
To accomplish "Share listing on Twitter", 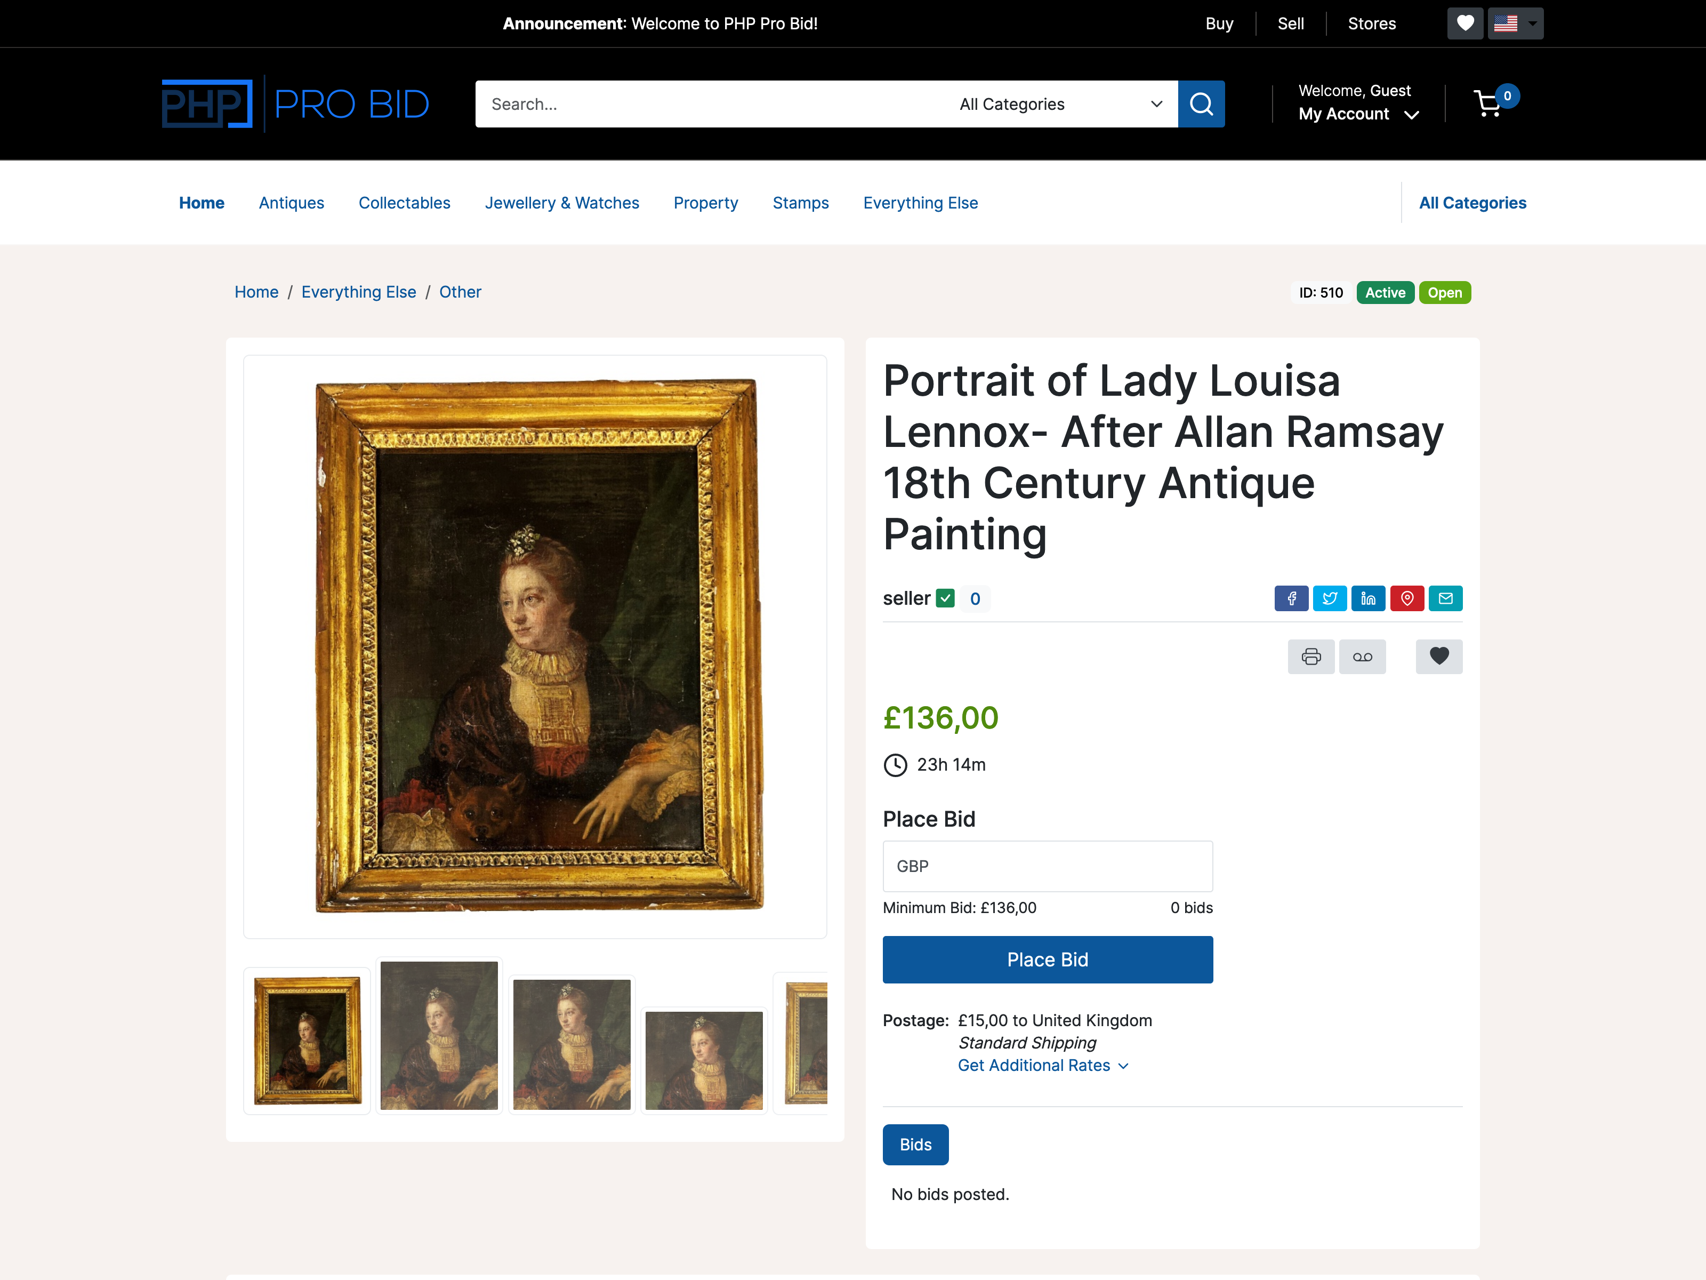I will [1330, 598].
